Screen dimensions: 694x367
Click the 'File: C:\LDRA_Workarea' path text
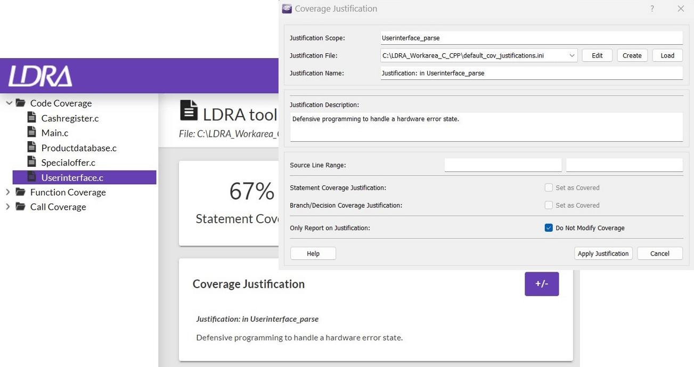(228, 134)
